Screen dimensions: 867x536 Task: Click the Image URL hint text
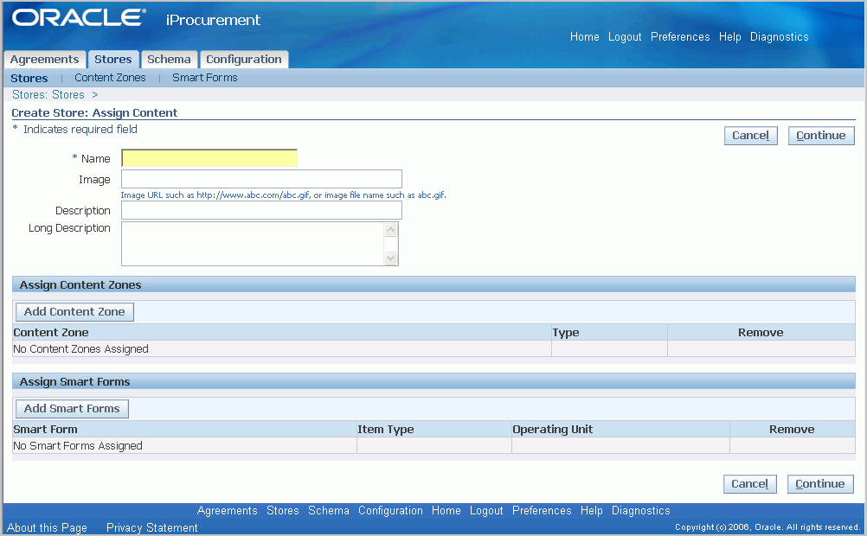pos(283,195)
